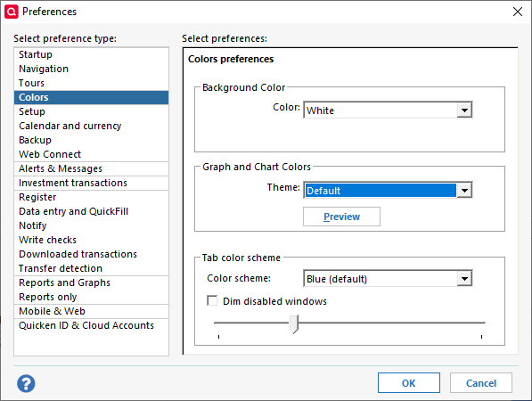Close the Preferences dialog
This screenshot has height=401, width=532.
point(518,12)
